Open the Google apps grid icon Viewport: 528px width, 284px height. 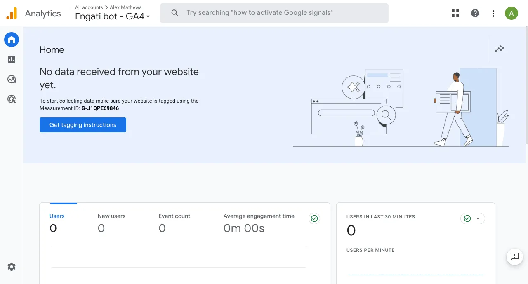pos(455,13)
